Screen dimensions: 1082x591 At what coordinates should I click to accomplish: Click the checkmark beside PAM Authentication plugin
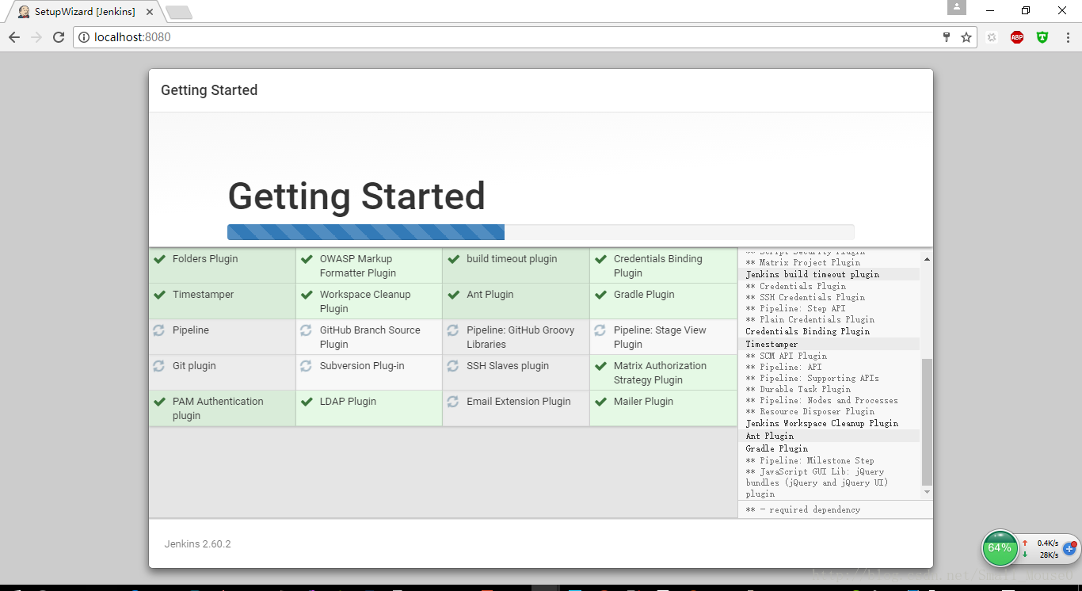click(159, 402)
